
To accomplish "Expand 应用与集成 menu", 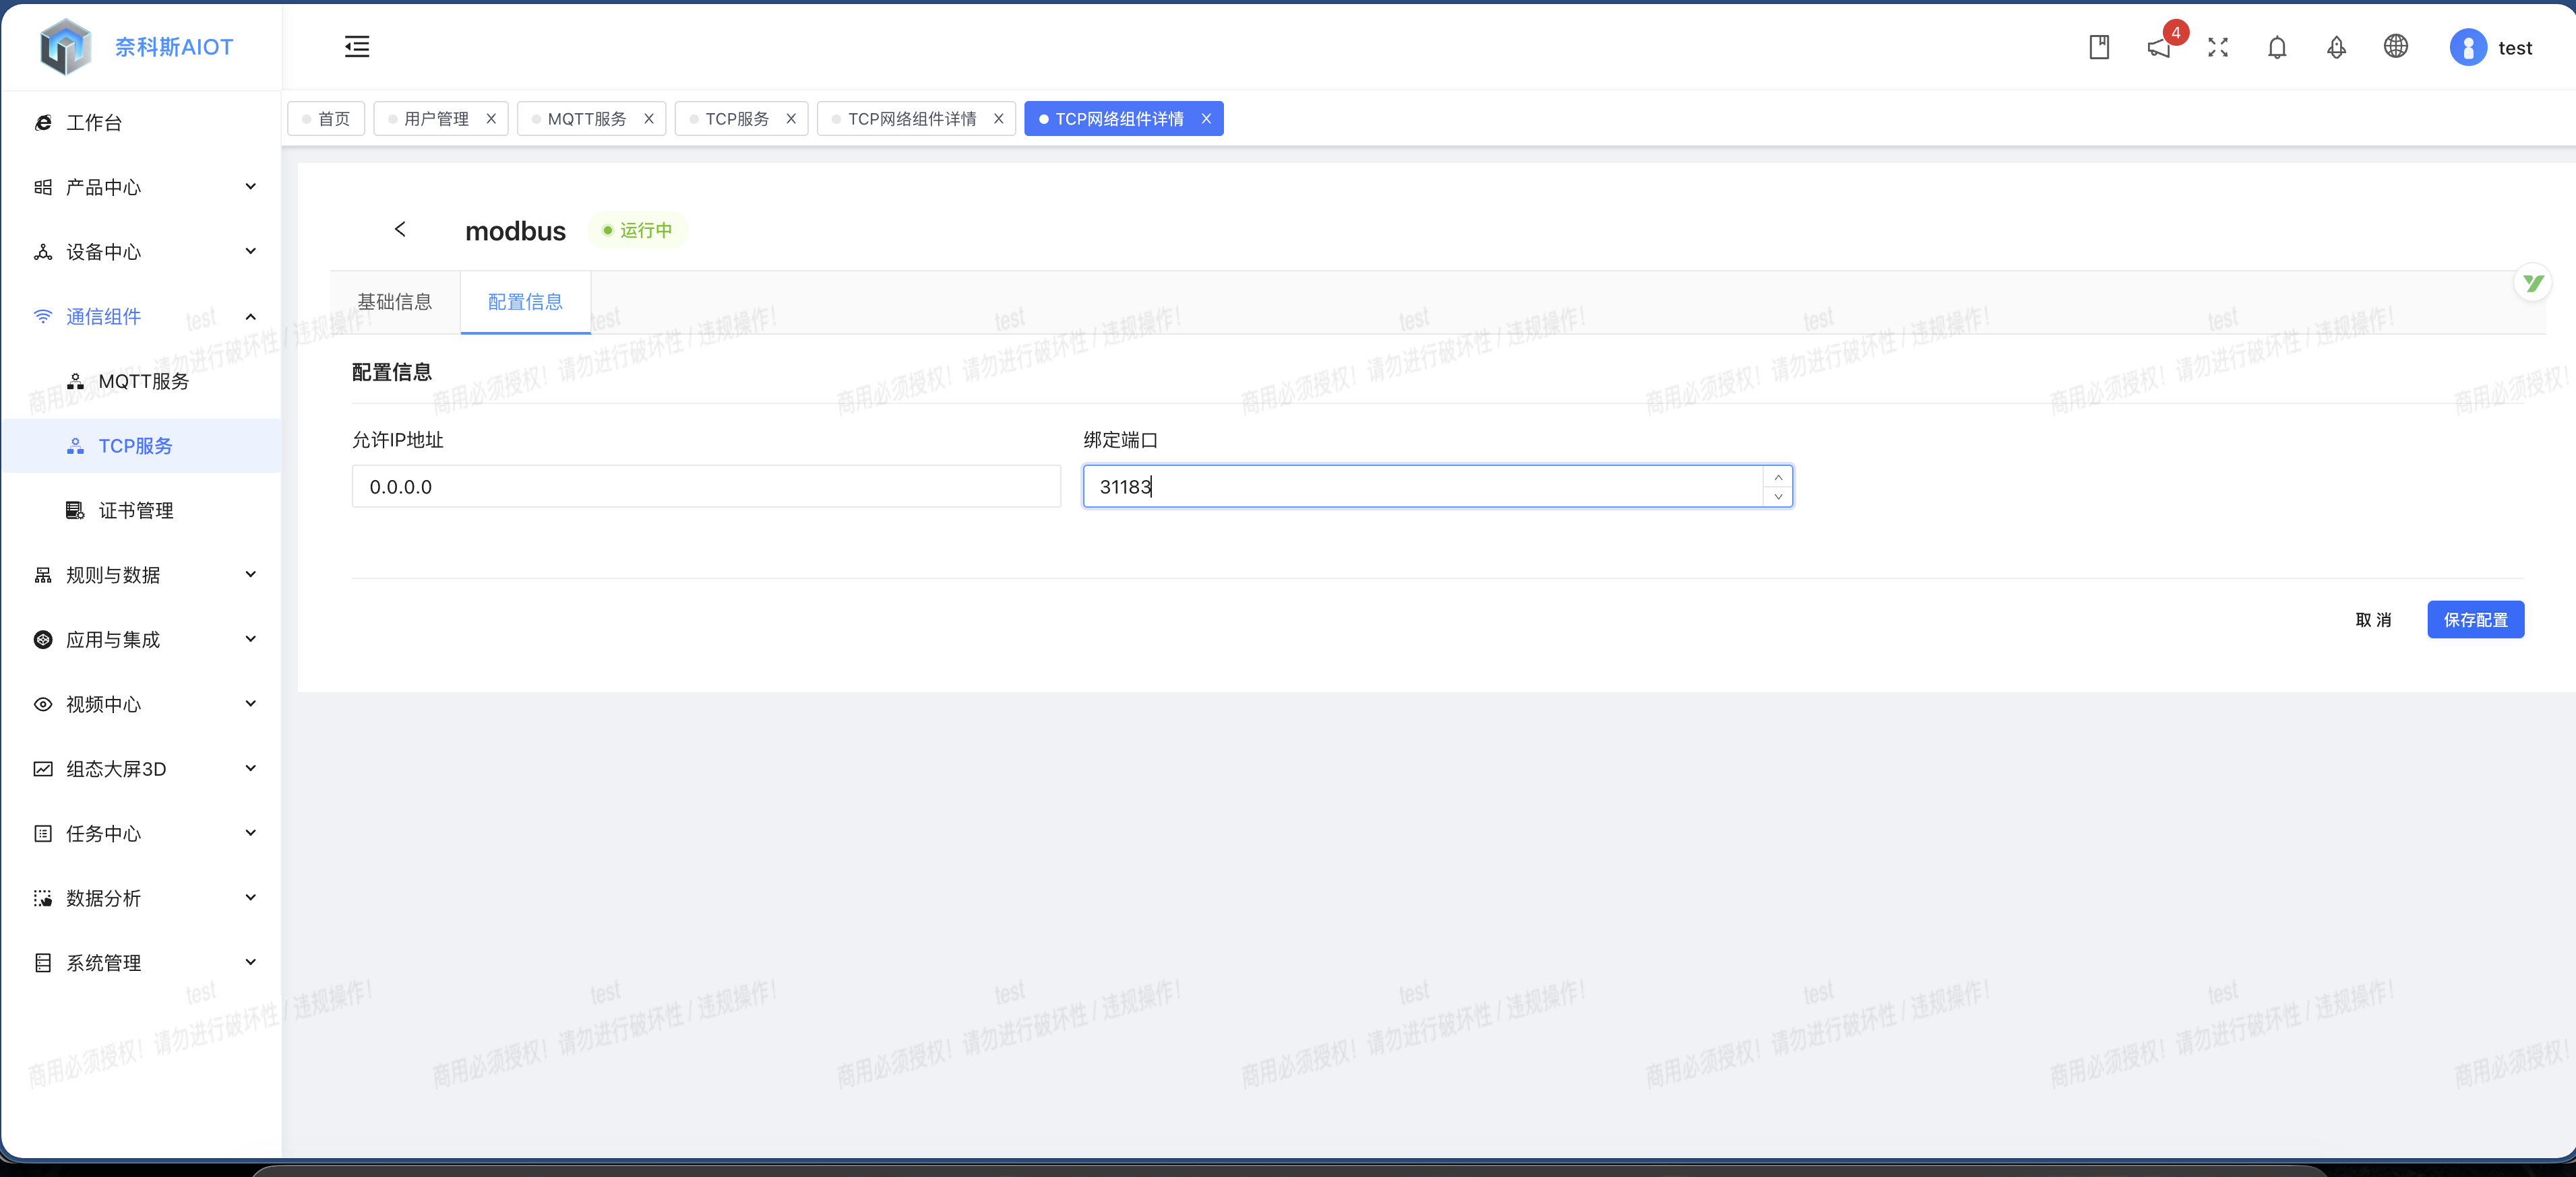I will click(x=141, y=640).
